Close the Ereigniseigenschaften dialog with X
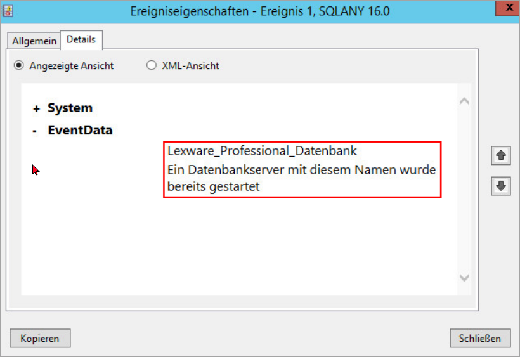The height and width of the screenshot is (357, 520). (x=507, y=8)
